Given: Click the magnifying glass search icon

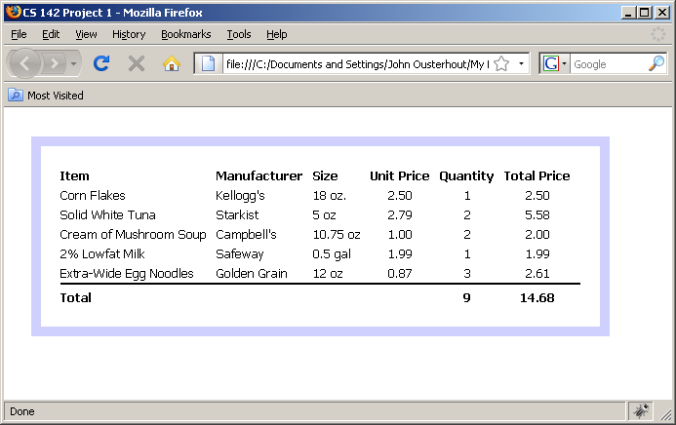Looking at the screenshot, I should [656, 63].
